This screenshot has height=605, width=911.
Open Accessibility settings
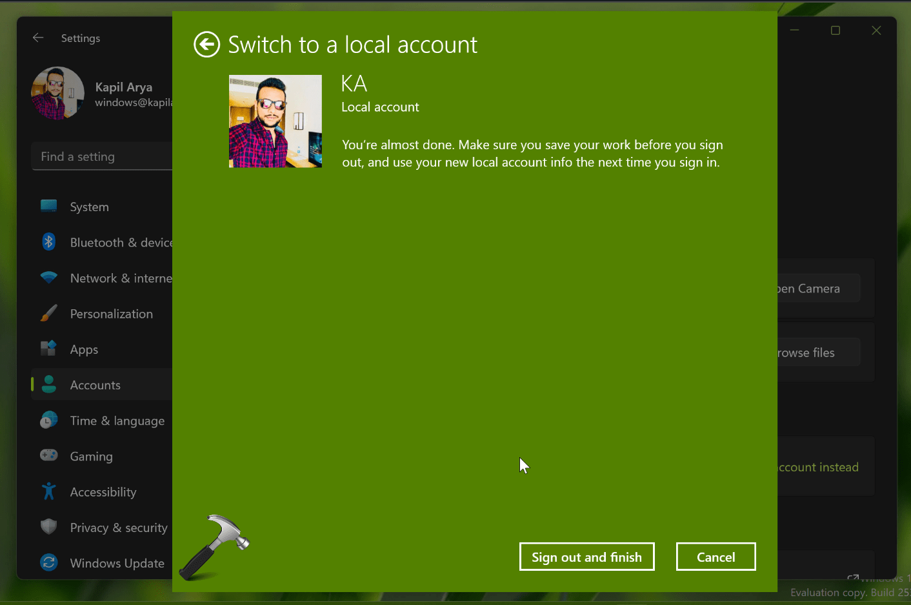click(103, 491)
